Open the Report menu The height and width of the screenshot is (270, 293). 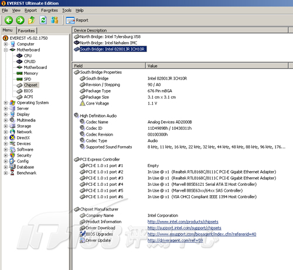[30, 11]
